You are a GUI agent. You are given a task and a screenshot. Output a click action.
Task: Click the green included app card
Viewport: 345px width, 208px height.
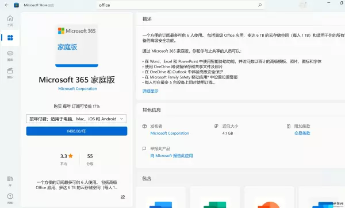pyautogui.click(x=215, y=197)
